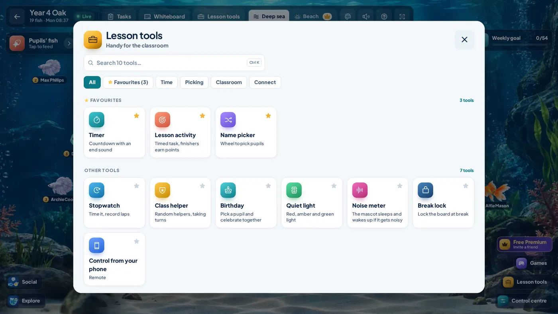The height and width of the screenshot is (314, 558).
Task: Select the Time filter tab
Action: (x=167, y=82)
